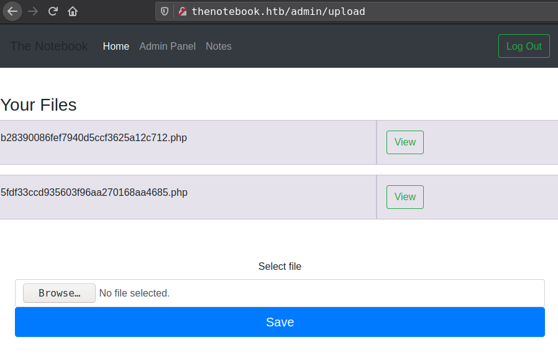Open the Home navigation item
This screenshot has width=558, height=355.
(116, 46)
